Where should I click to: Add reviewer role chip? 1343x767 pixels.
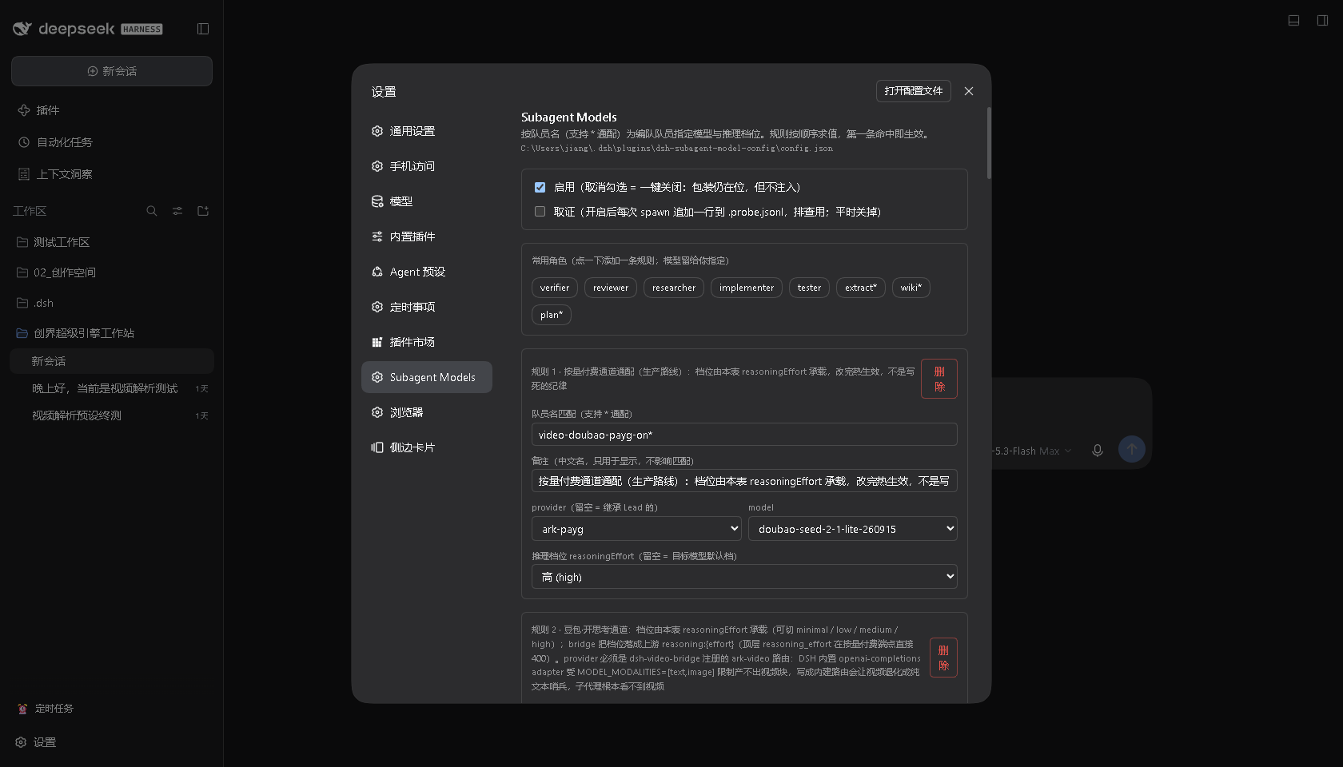(x=611, y=288)
